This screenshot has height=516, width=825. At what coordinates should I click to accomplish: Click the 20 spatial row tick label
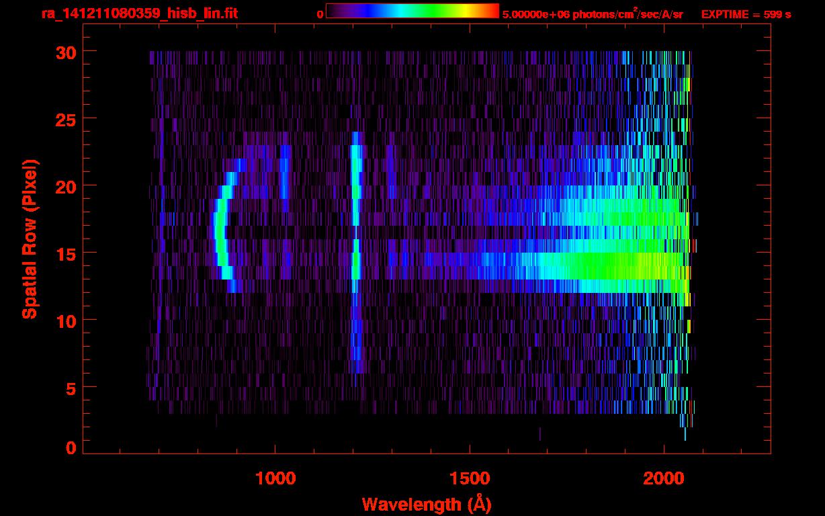coord(66,186)
